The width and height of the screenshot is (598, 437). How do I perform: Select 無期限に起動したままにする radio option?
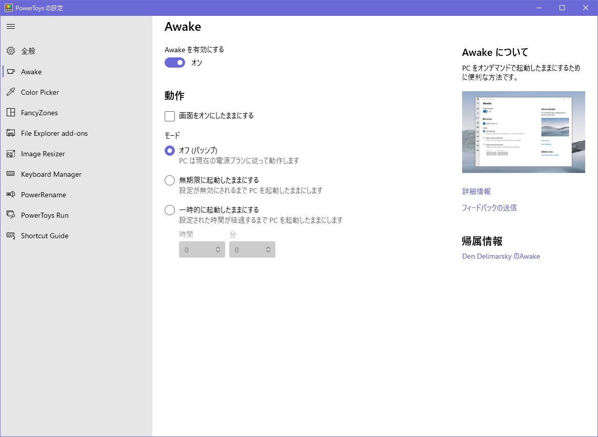[x=170, y=180]
